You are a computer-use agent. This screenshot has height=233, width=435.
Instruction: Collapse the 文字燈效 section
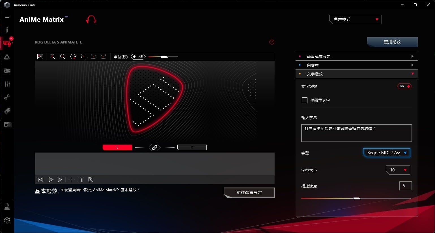(x=356, y=74)
